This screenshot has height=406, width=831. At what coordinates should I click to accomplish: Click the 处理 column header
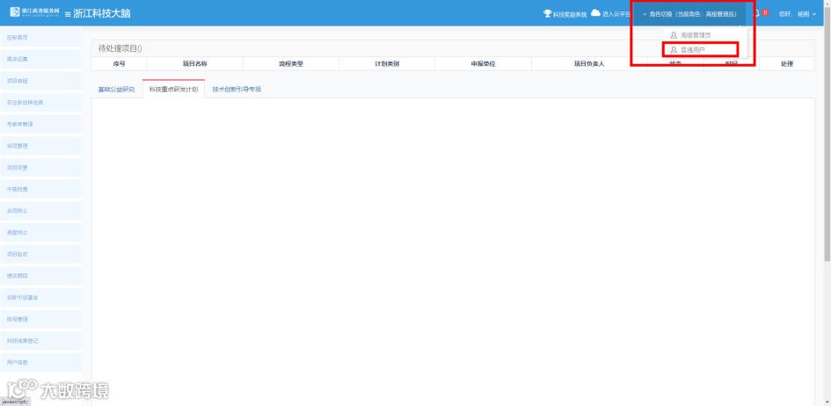pyautogui.click(x=787, y=63)
